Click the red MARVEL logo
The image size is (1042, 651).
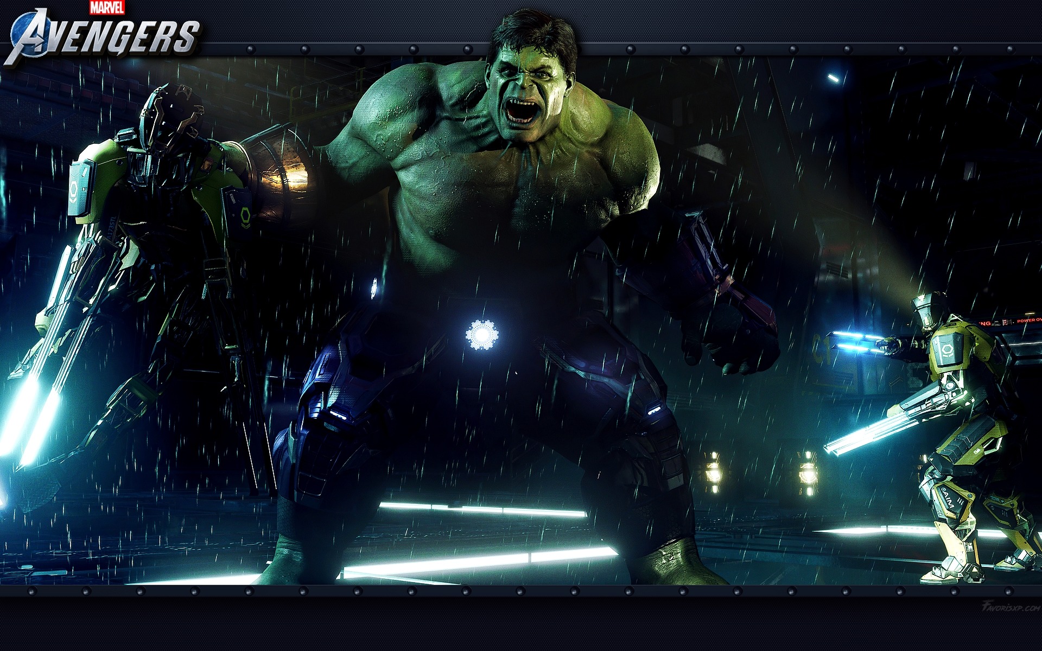pyautogui.click(x=107, y=8)
